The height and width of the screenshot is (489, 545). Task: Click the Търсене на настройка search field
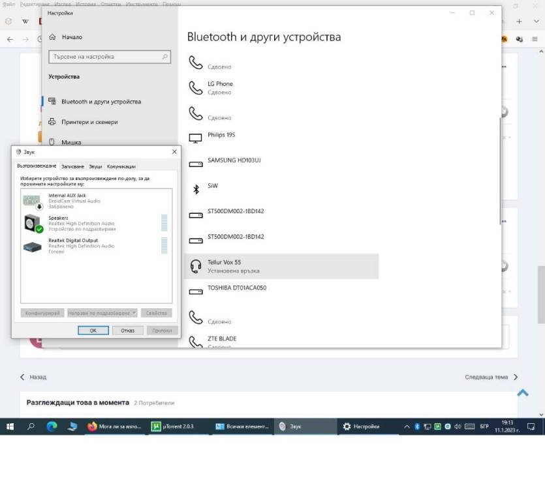[x=110, y=57]
